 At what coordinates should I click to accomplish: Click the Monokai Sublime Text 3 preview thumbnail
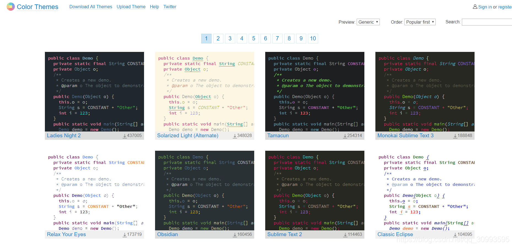425,92
